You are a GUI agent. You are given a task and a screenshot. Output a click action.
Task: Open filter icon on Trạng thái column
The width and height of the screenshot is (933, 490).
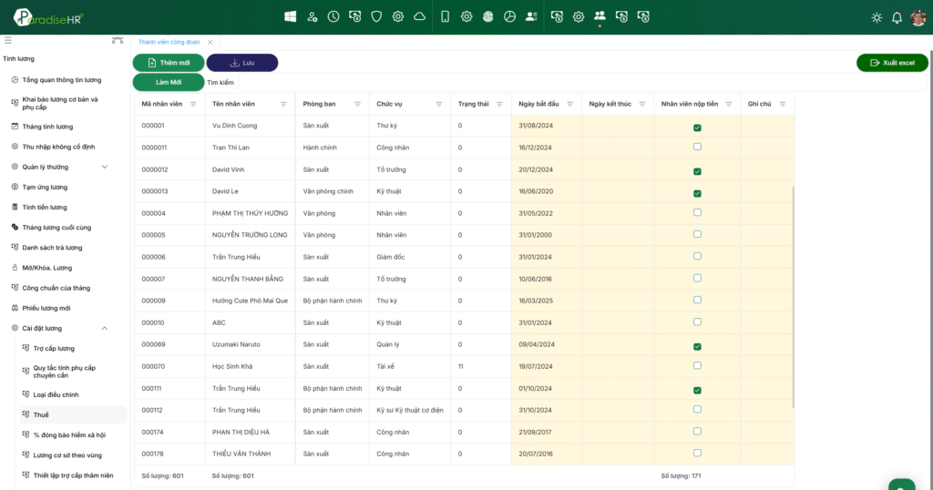tap(499, 104)
